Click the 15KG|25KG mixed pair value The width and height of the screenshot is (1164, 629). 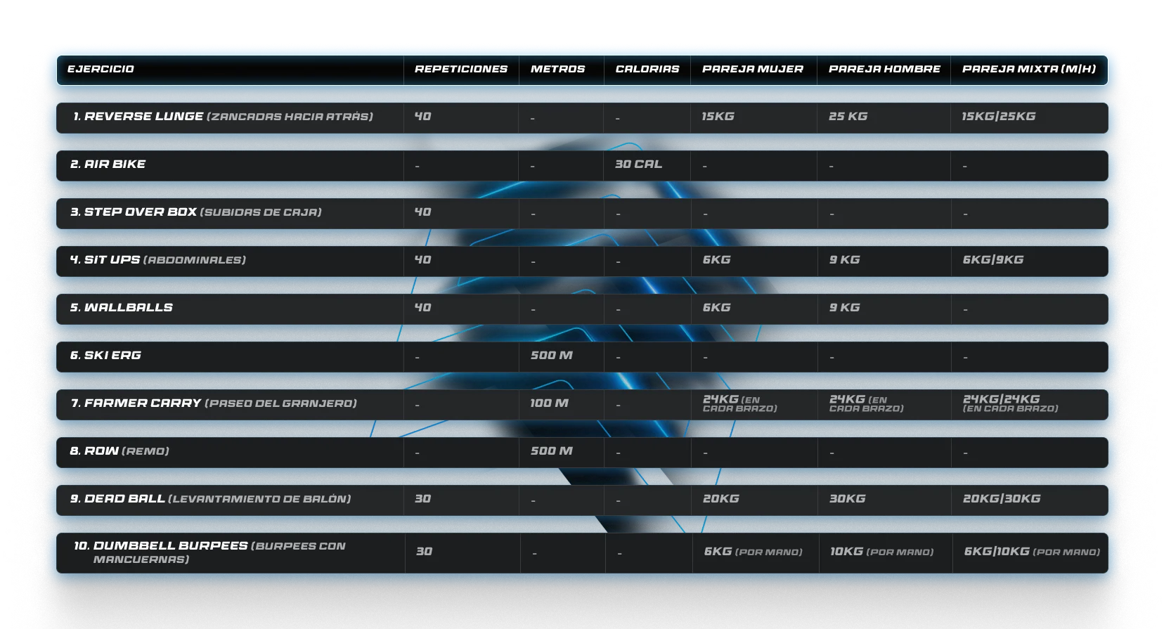[x=998, y=117]
